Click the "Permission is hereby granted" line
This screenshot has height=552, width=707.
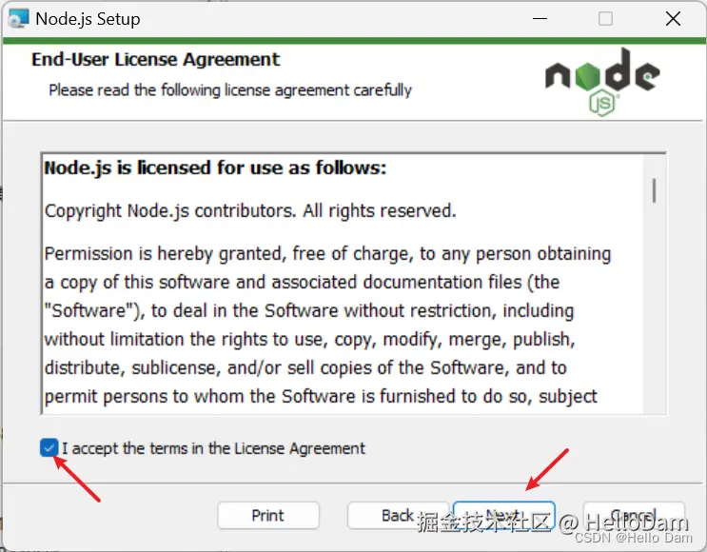327,254
